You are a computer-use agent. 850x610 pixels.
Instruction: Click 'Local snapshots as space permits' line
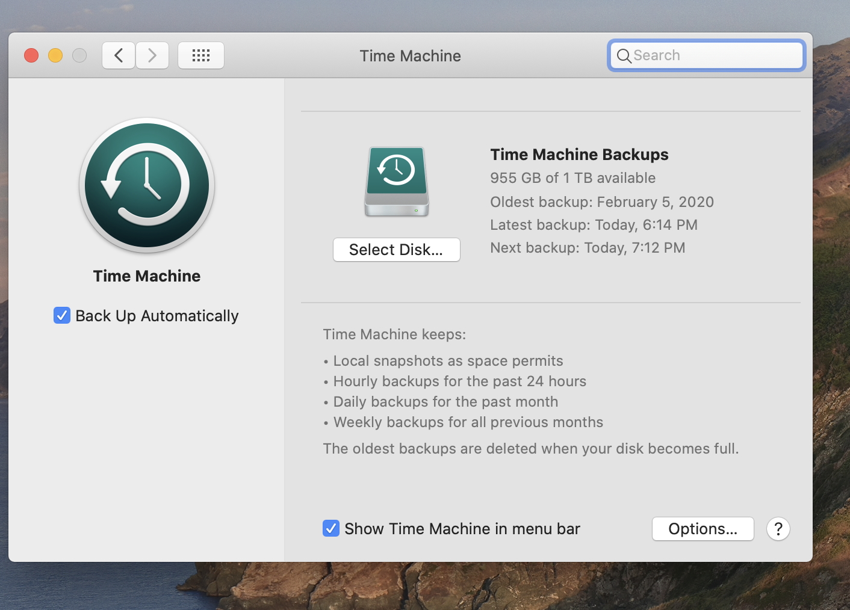448,361
